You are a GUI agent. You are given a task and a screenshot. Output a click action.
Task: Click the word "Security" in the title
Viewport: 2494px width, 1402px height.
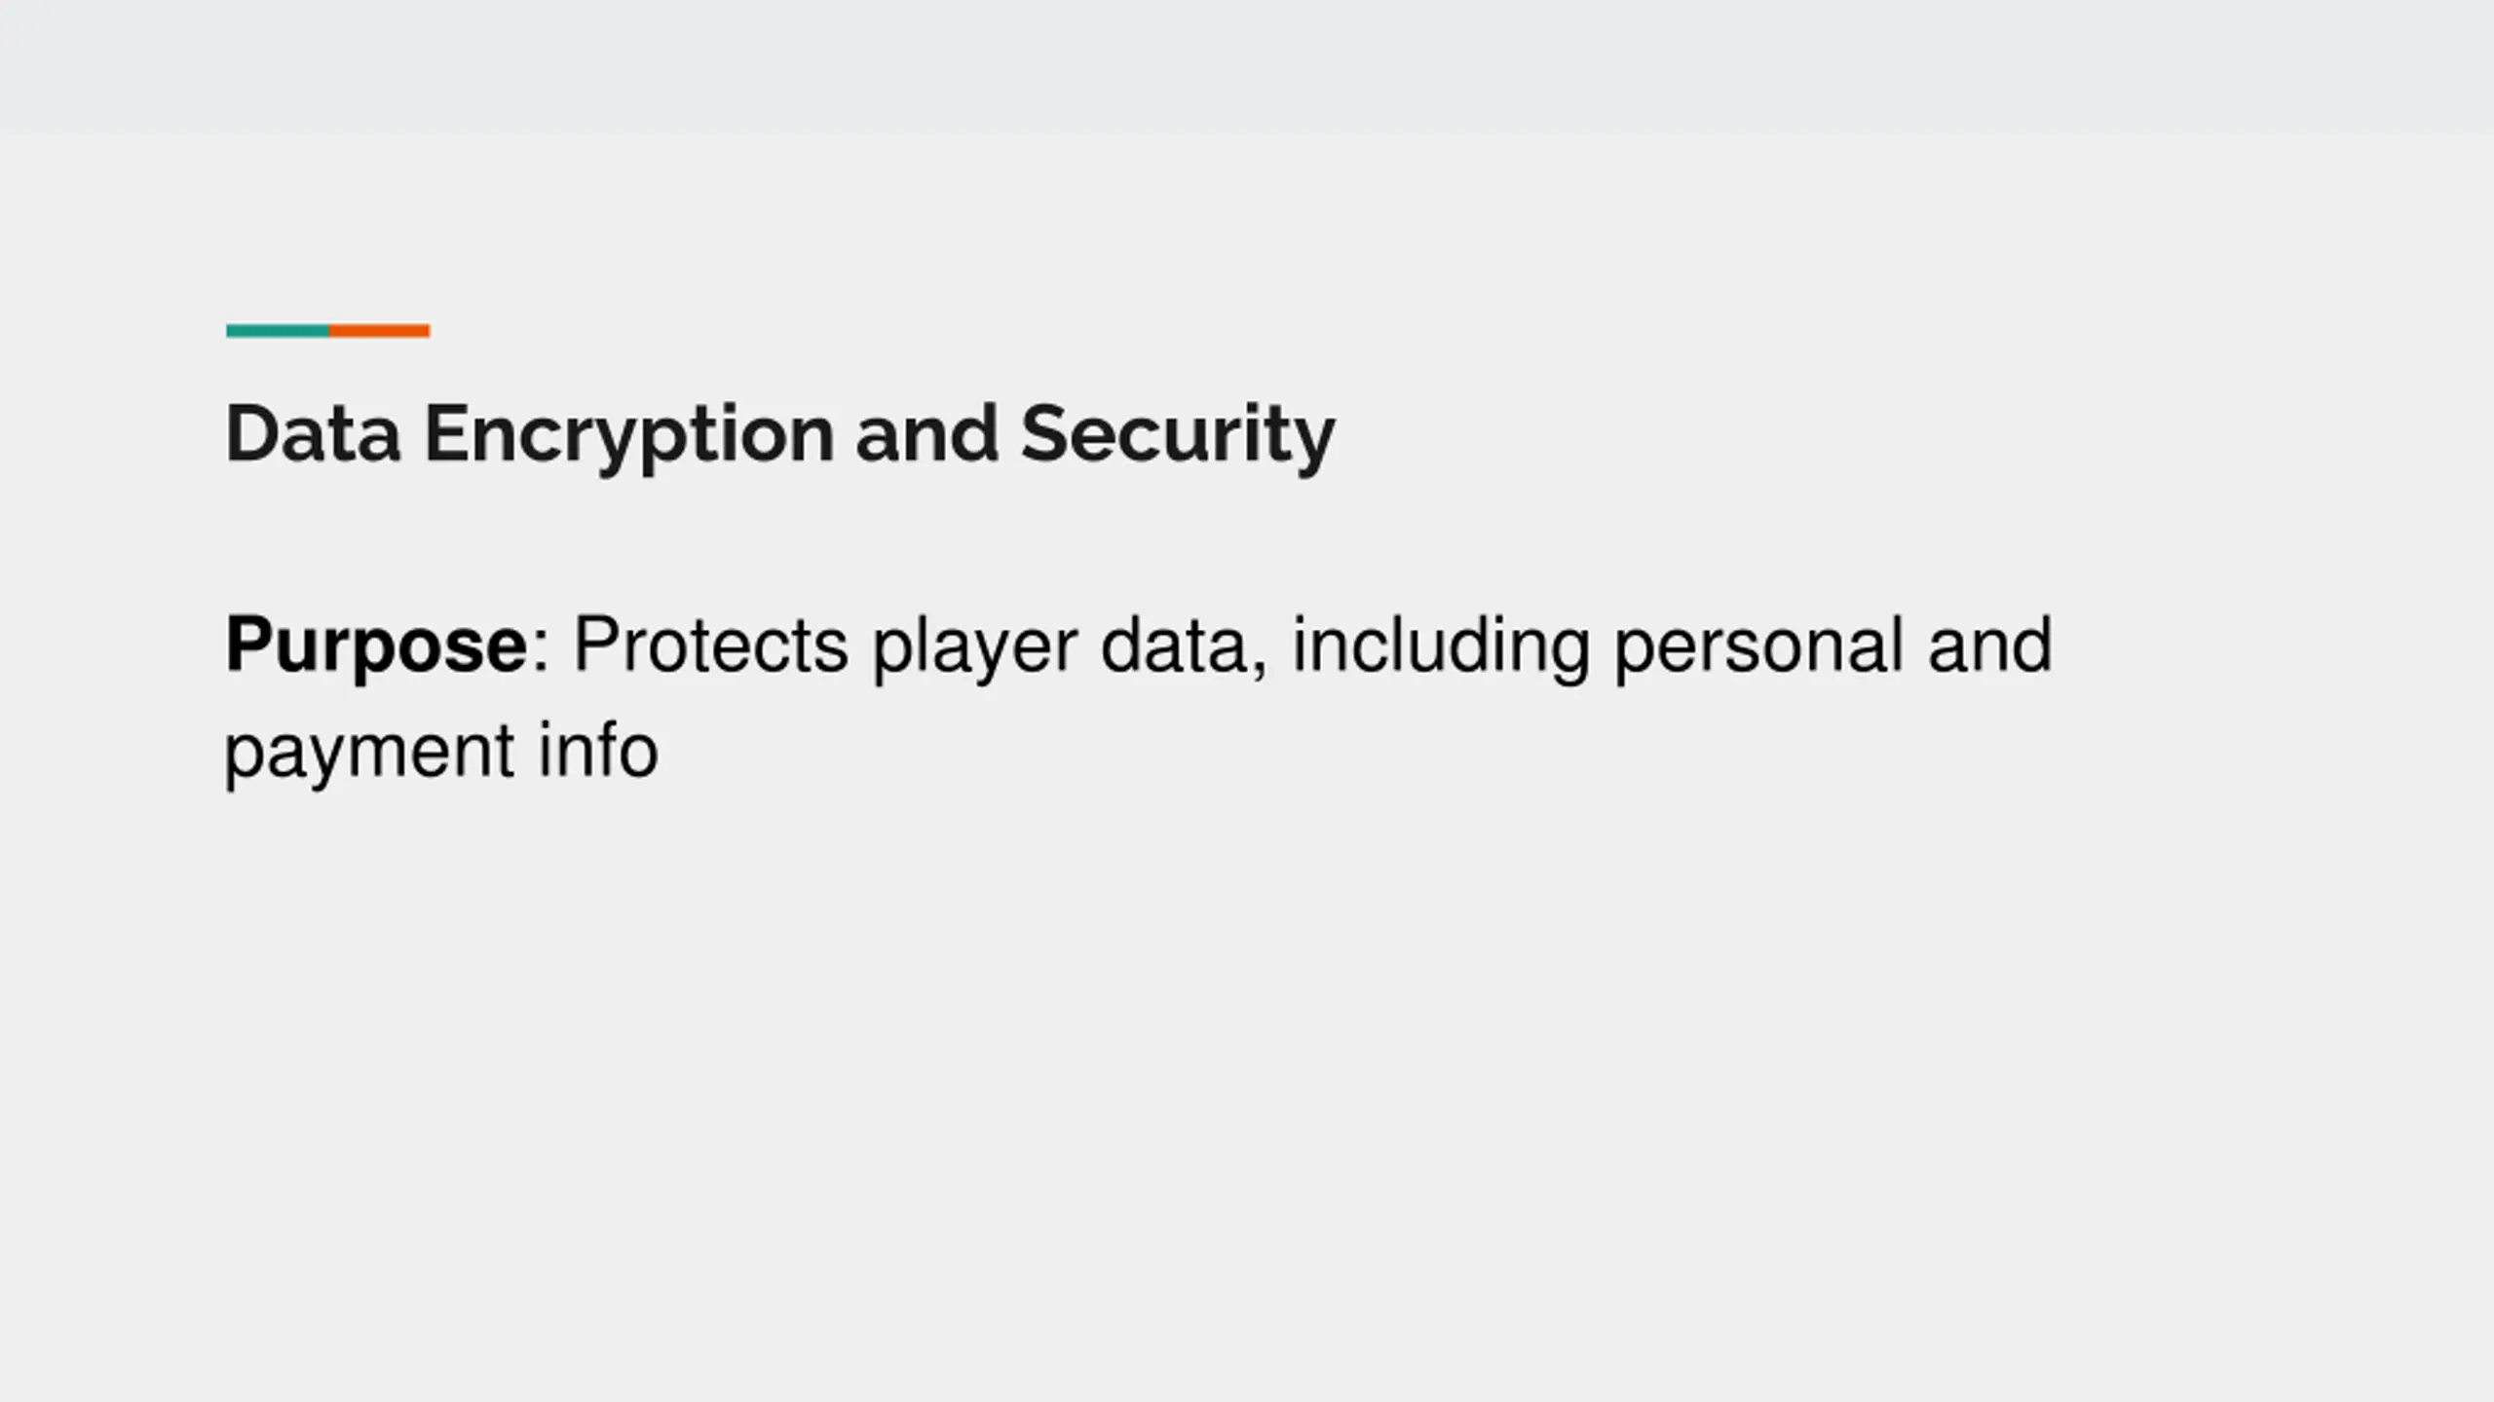coord(1177,434)
